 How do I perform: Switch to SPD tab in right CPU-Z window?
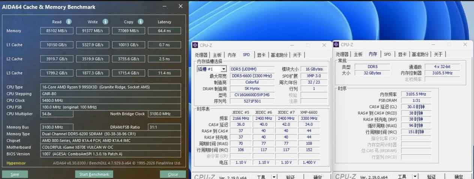click(x=387, y=54)
